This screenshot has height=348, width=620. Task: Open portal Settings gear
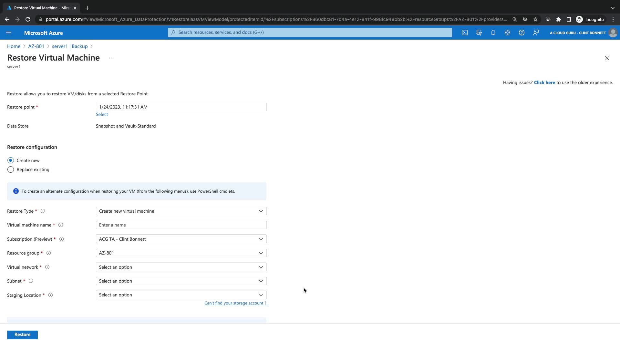click(x=507, y=33)
